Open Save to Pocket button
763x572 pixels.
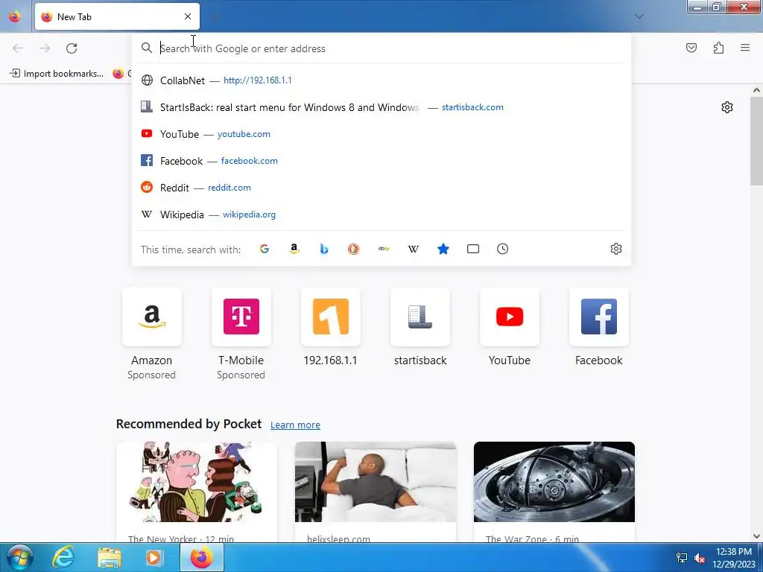tap(691, 48)
